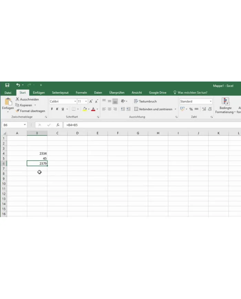The width and height of the screenshot is (241, 299).
Task: Switch to the Überprüfen tab
Action: click(x=117, y=93)
